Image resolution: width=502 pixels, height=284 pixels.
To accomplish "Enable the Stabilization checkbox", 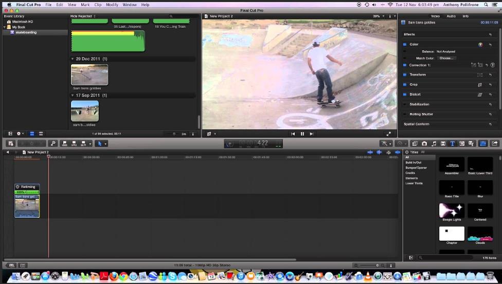I will (405, 105).
